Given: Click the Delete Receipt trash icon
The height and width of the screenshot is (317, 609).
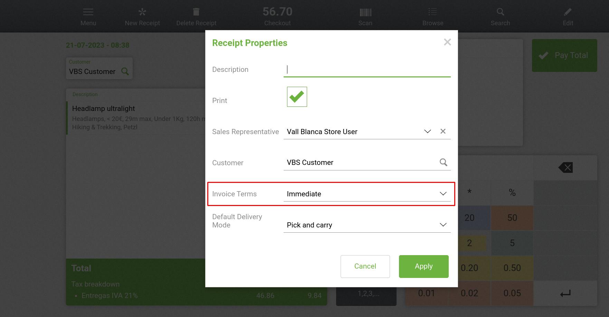Looking at the screenshot, I should click(x=196, y=12).
